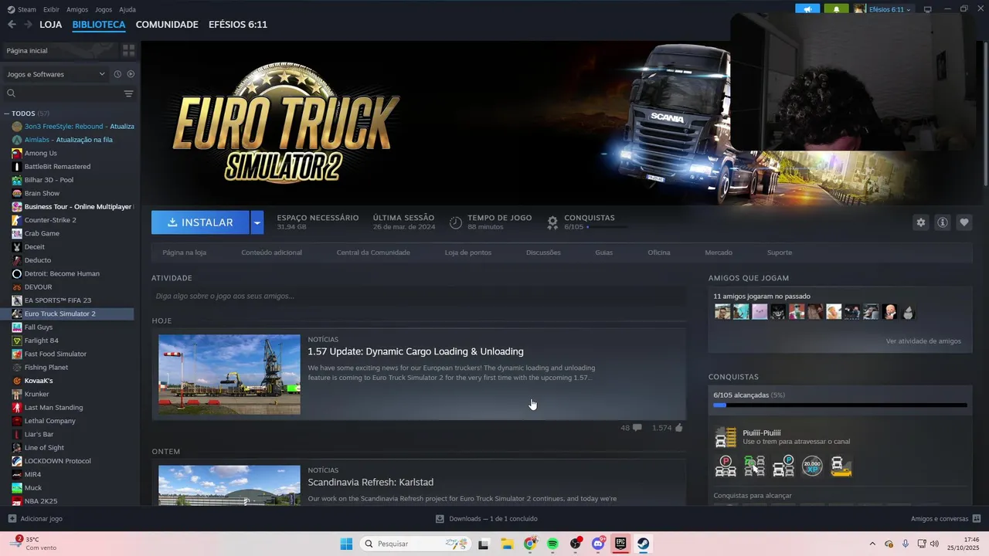The height and width of the screenshot is (556, 989).
Task: Click the Steam taskbar icon
Action: pos(643,544)
